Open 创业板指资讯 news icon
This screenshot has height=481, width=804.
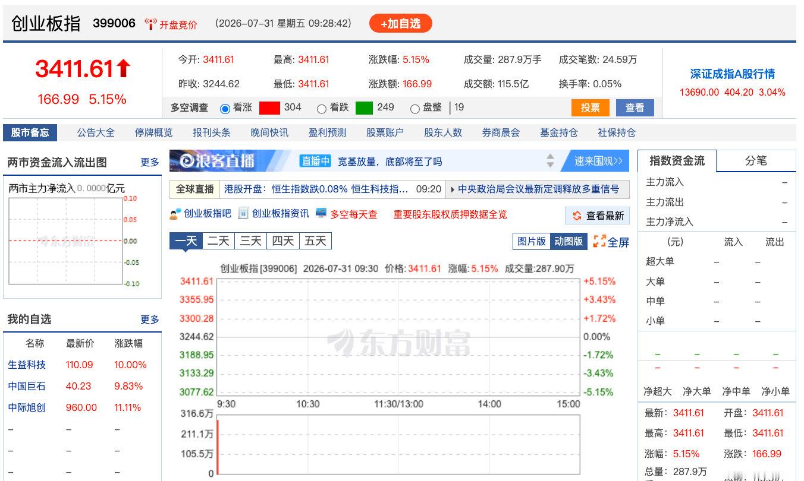[243, 214]
